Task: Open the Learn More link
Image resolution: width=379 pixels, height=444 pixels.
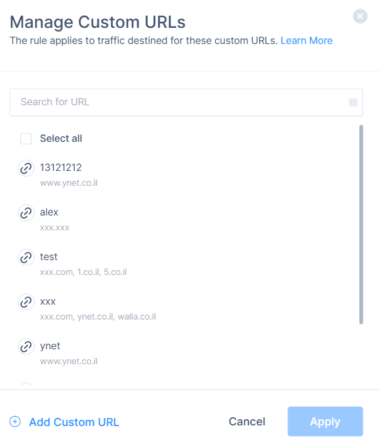Action: coord(307,41)
